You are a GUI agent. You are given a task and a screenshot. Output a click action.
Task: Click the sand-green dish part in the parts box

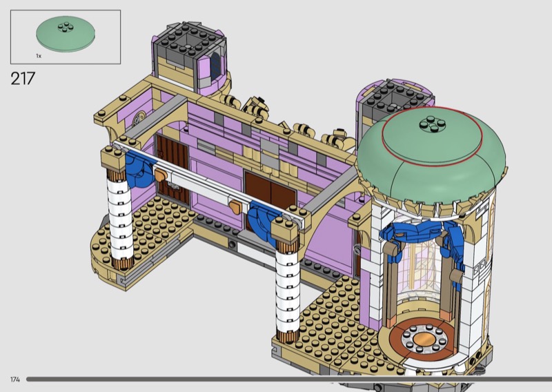point(66,32)
